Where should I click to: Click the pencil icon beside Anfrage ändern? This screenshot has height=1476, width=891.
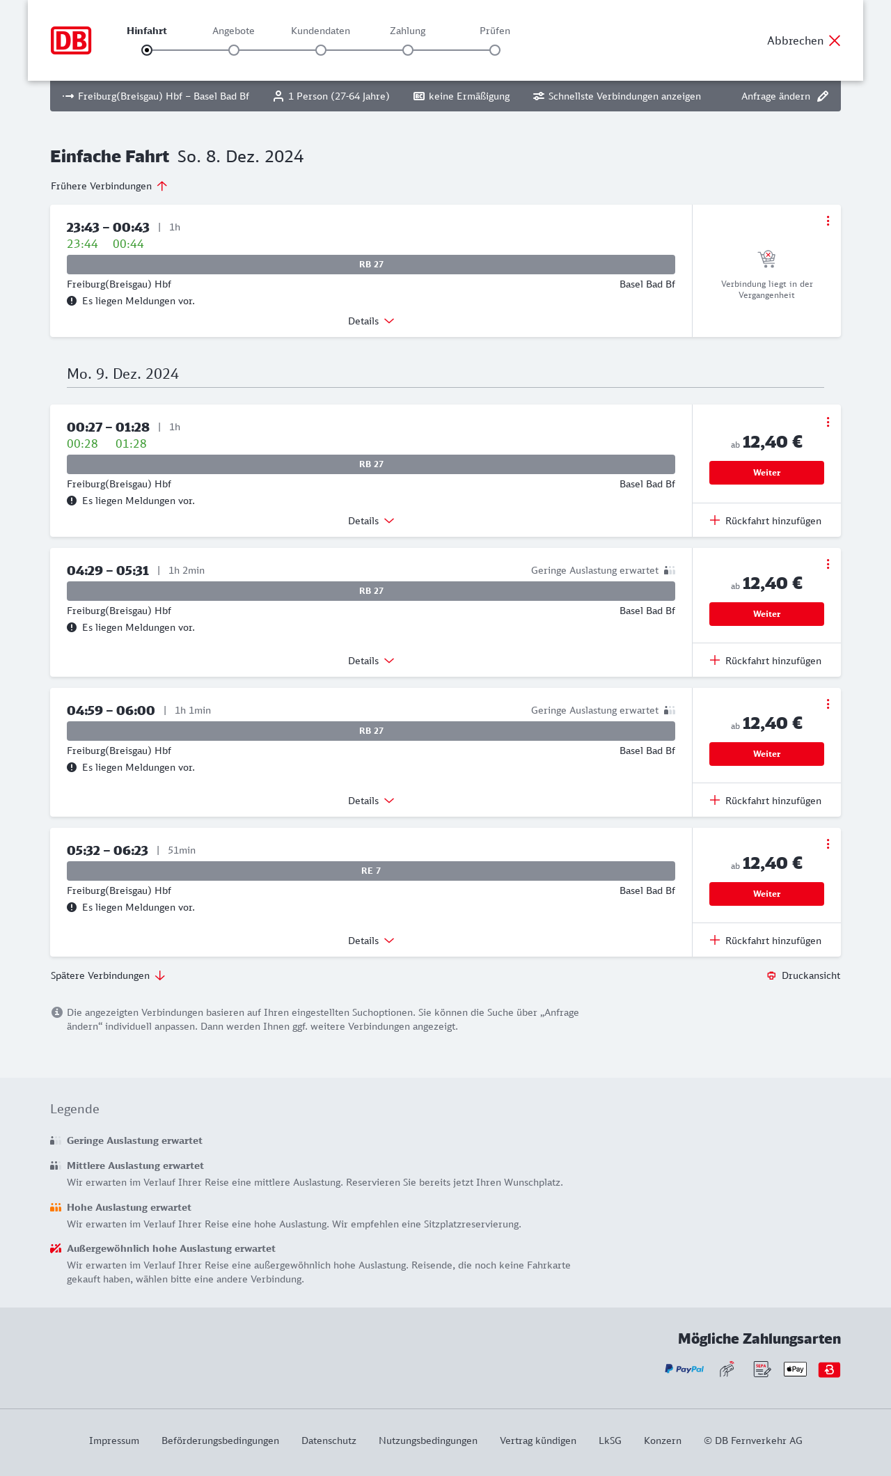pos(823,96)
